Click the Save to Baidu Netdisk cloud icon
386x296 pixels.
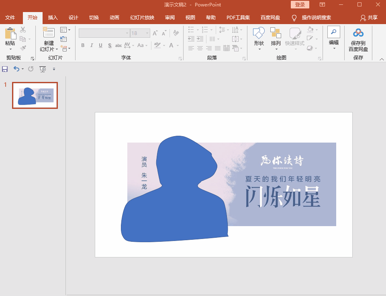[358, 33]
